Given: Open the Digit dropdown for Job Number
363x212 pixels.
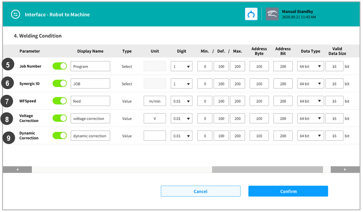Looking at the screenshot, I should coord(181,66).
